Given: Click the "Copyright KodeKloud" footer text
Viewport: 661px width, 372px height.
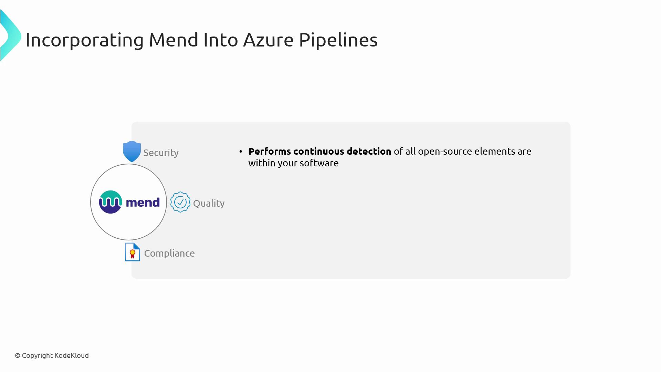Looking at the screenshot, I should point(55,355).
